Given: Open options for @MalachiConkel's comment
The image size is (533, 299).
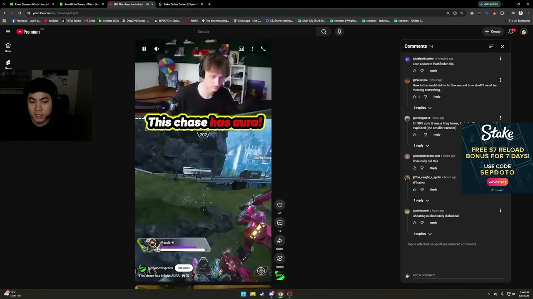Looking at the screenshot, I should [501, 59].
